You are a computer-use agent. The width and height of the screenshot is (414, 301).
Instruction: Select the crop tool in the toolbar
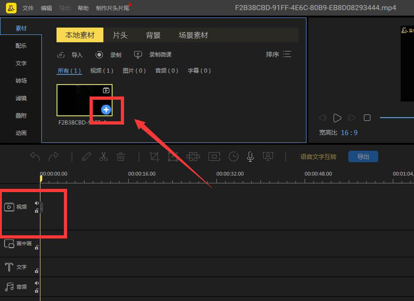154,157
